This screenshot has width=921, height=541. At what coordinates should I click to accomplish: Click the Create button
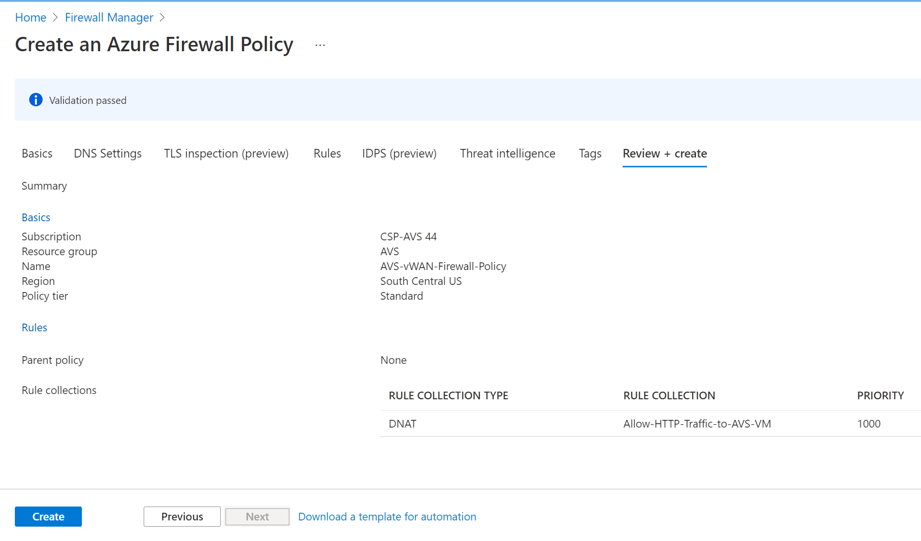click(x=48, y=517)
